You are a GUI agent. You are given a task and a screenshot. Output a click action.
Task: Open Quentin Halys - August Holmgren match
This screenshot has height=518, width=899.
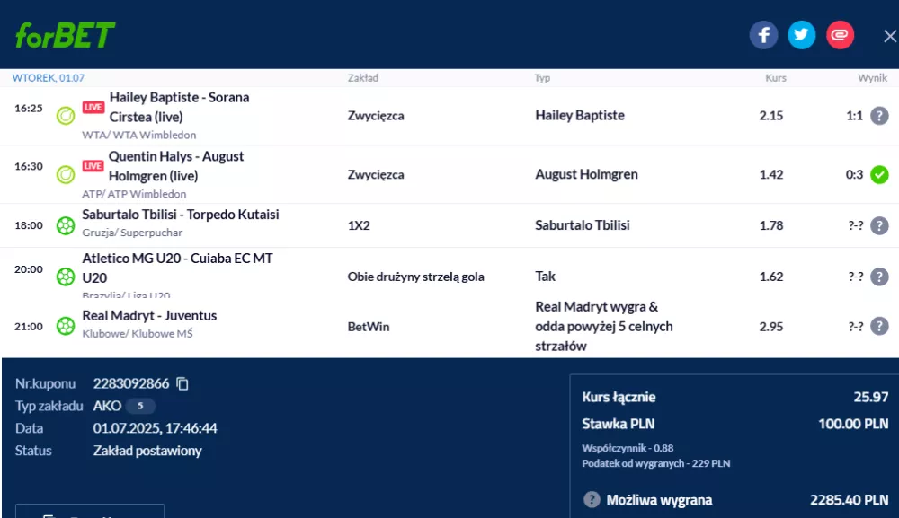pyautogui.click(x=176, y=166)
